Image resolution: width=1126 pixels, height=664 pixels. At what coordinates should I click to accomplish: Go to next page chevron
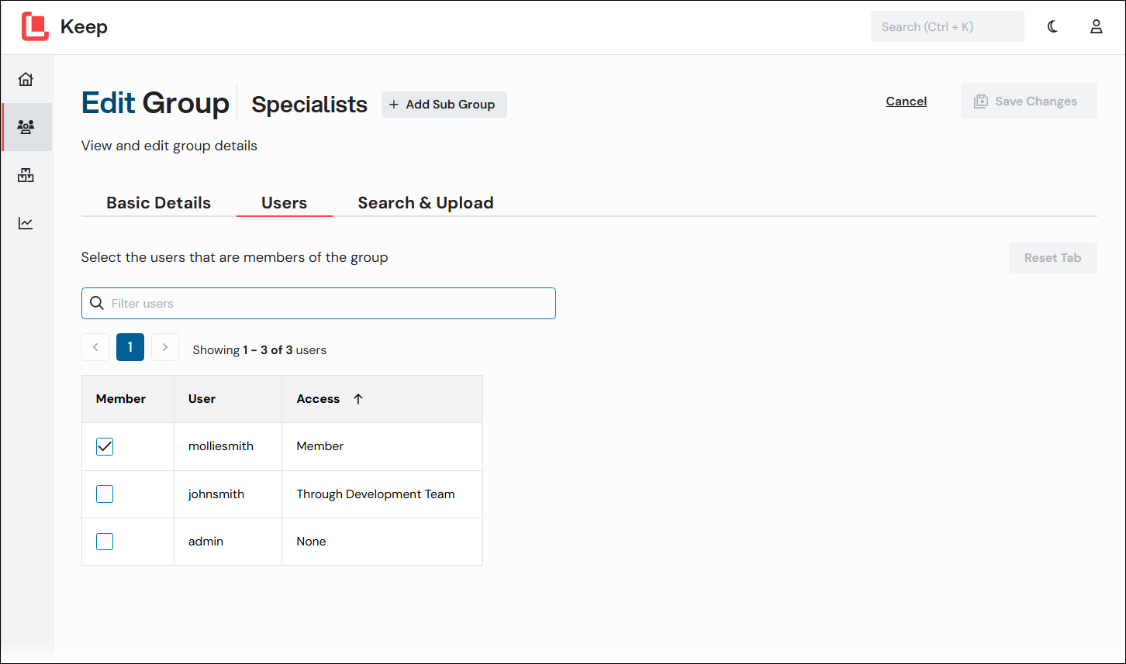(165, 347)
